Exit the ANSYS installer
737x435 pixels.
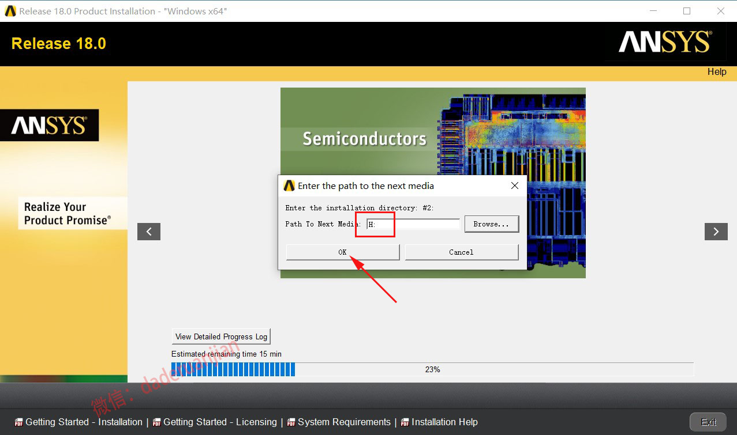709,422
